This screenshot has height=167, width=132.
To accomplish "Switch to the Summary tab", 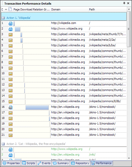I will click(x=61, y=163).
